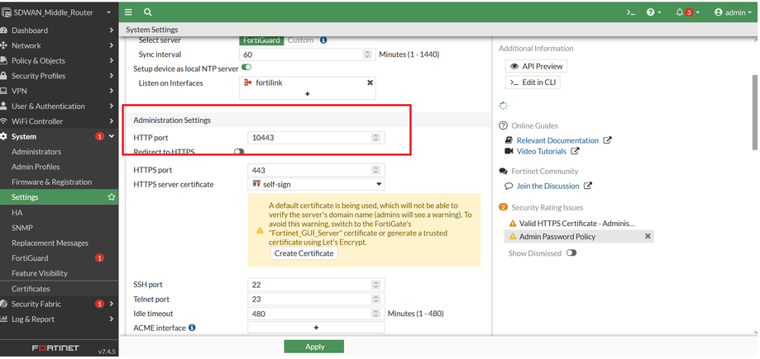The width and height of the screenshot is (760, 359).
Task: Open the Video Tutorials link
Action: coord(542,151)
